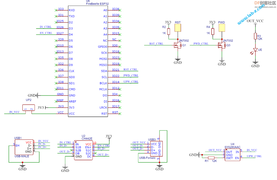277x180 pixels.
Task: Click the OUT_VCC net label on USB3 pin 1
Action: click(x=139, y=142)
